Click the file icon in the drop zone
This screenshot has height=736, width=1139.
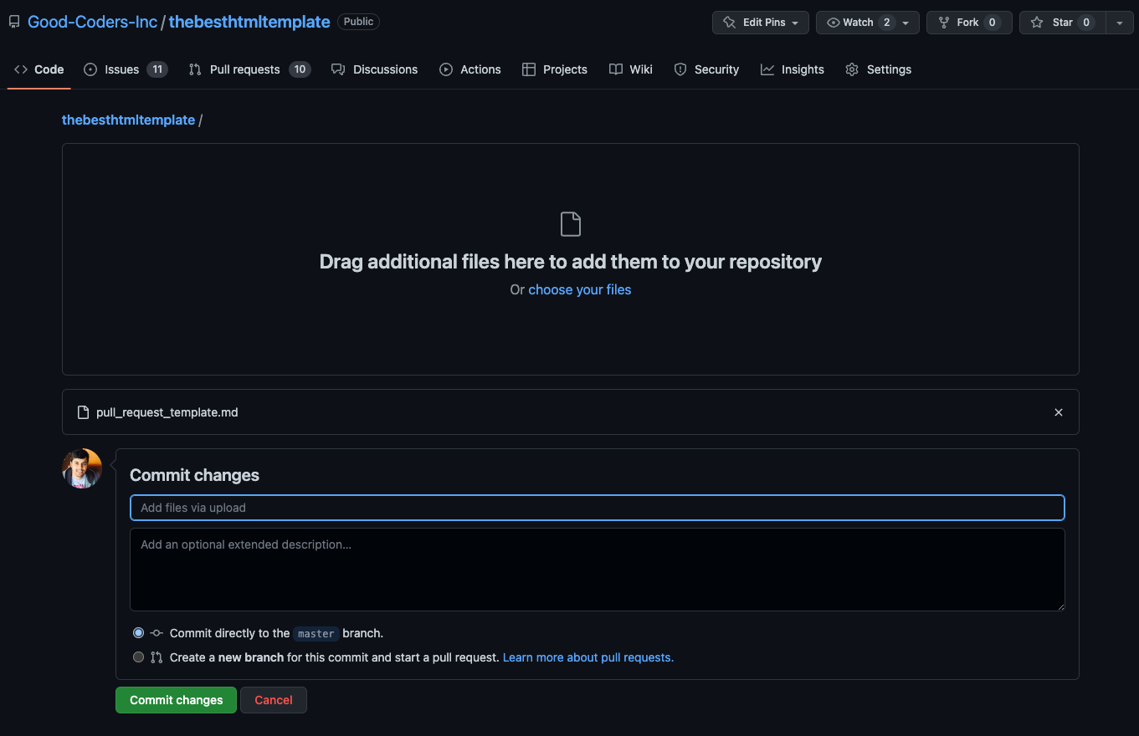tap(571, 224)
